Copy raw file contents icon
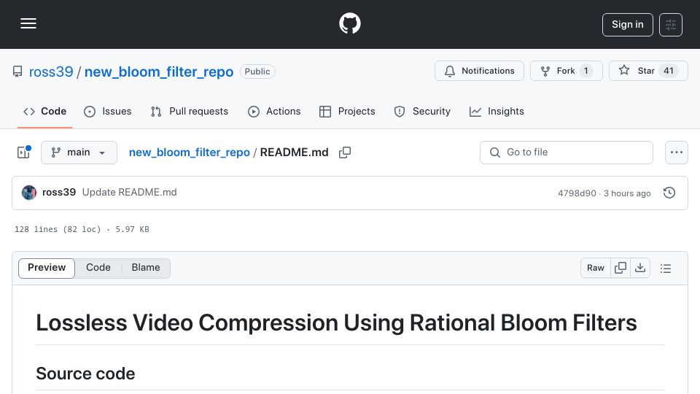700x394 pixels. 620,268
